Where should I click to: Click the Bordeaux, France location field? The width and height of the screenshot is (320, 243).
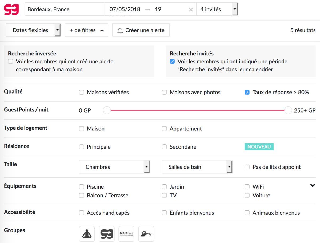click(65, 9)
